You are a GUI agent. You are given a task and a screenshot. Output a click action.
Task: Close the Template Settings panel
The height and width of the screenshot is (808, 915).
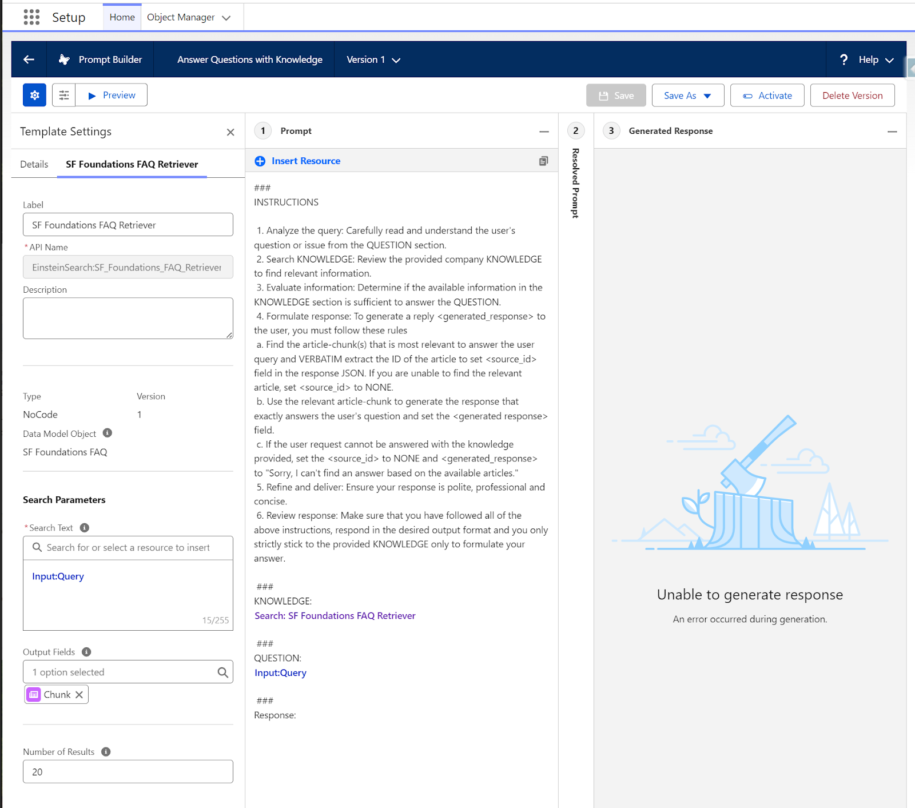(230, 132)
